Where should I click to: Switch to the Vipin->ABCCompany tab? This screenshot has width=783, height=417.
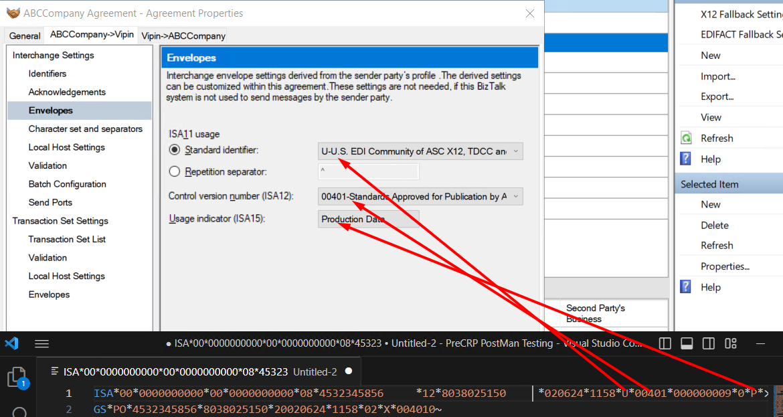point(183,35)
